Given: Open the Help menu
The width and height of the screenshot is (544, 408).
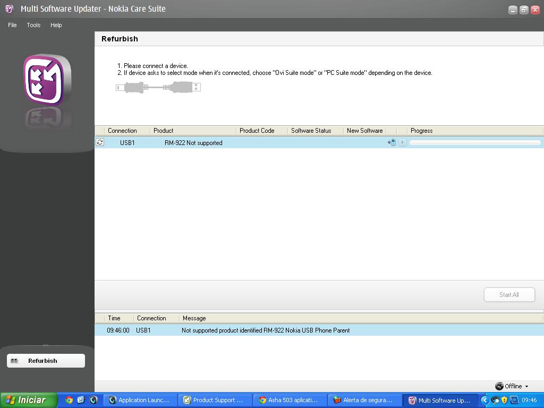Looking at the screenshot, I should [x=56, y=25].
